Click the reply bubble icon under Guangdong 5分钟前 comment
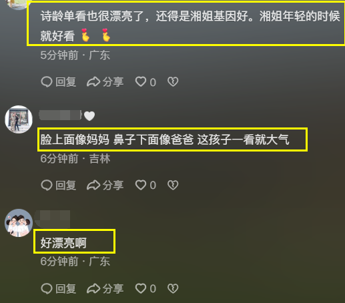Screen dimensions: 345x303 click(47, 82)
